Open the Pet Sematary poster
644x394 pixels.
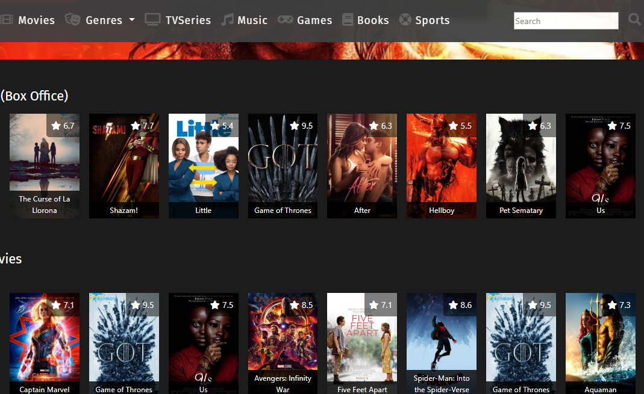pos(521,165)
